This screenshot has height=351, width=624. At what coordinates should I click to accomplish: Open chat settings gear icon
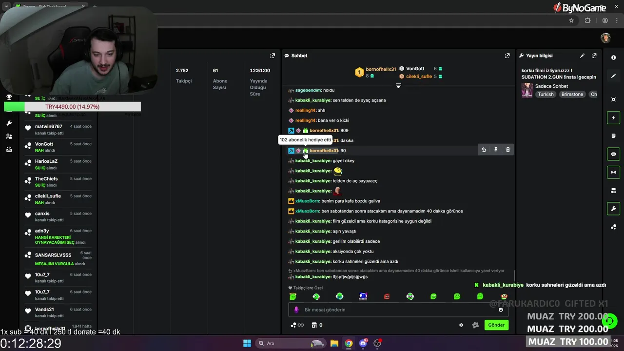coord(461,325)
